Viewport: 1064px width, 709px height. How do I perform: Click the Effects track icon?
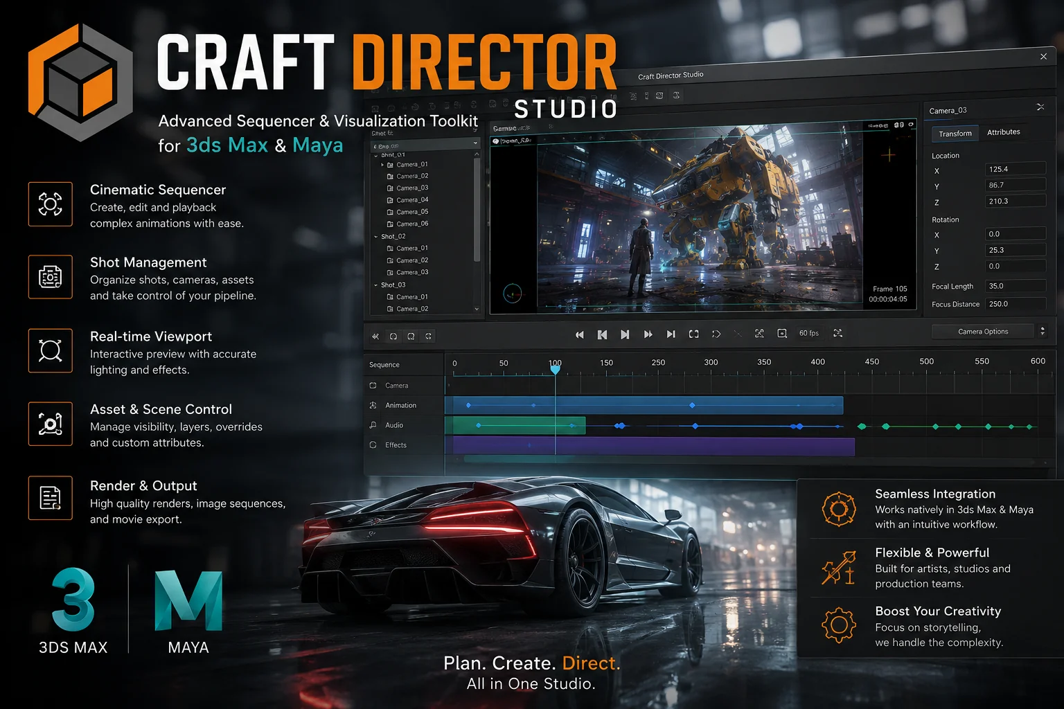pos(373,445)
